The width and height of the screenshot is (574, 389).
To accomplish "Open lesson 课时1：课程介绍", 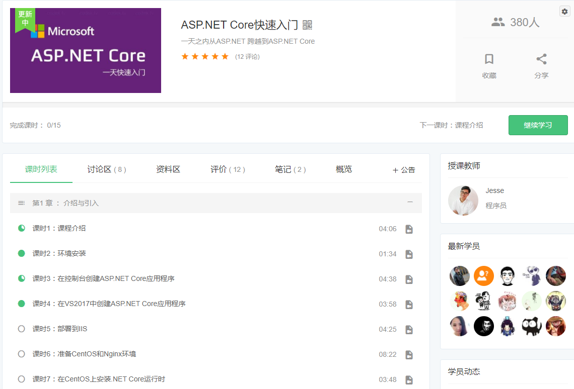I will pyautogui.click(x=59, y=228).
